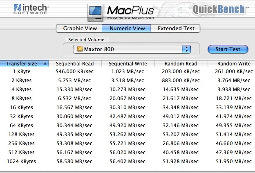Click the Start Test button

coord(228,49)
